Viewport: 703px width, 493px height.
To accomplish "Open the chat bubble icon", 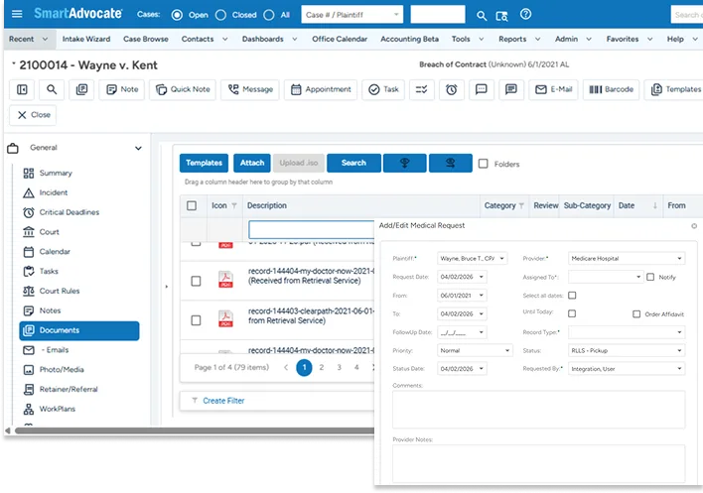I will click(x=481, y=89).
